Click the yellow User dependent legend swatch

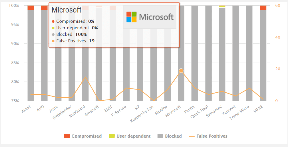click(x=112, y=136)
